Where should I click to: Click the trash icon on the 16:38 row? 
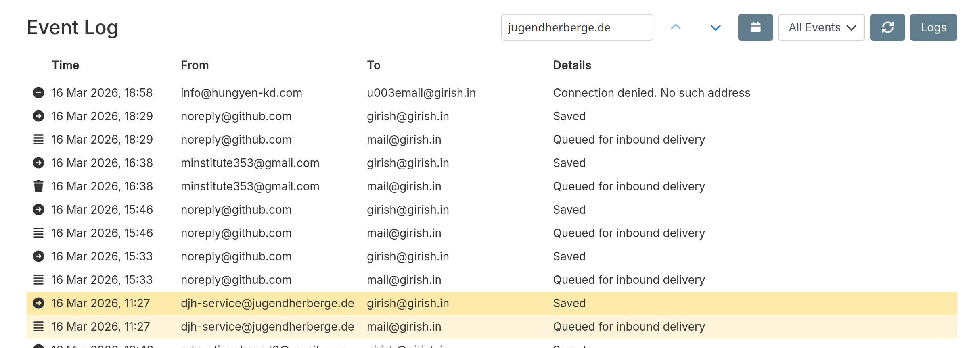tap(38, 186)
